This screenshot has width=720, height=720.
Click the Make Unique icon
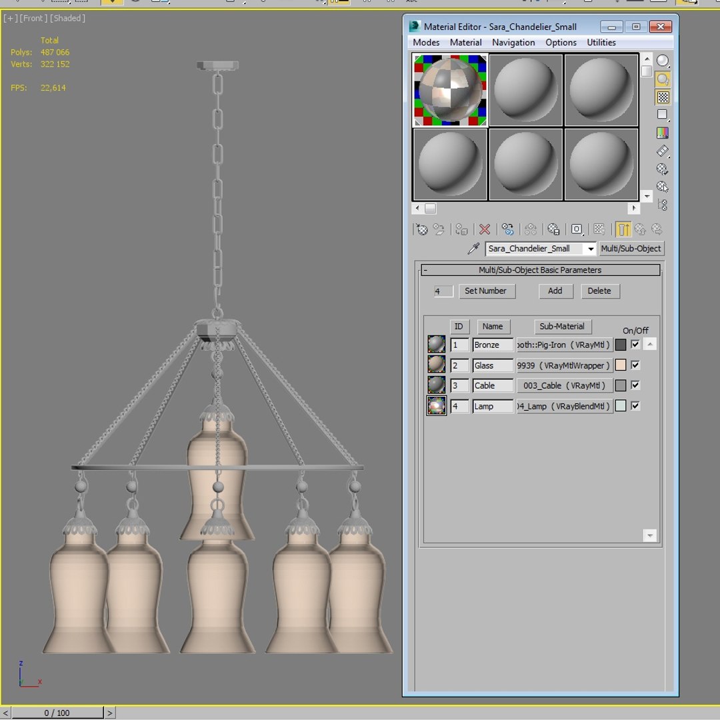(531, 229)
